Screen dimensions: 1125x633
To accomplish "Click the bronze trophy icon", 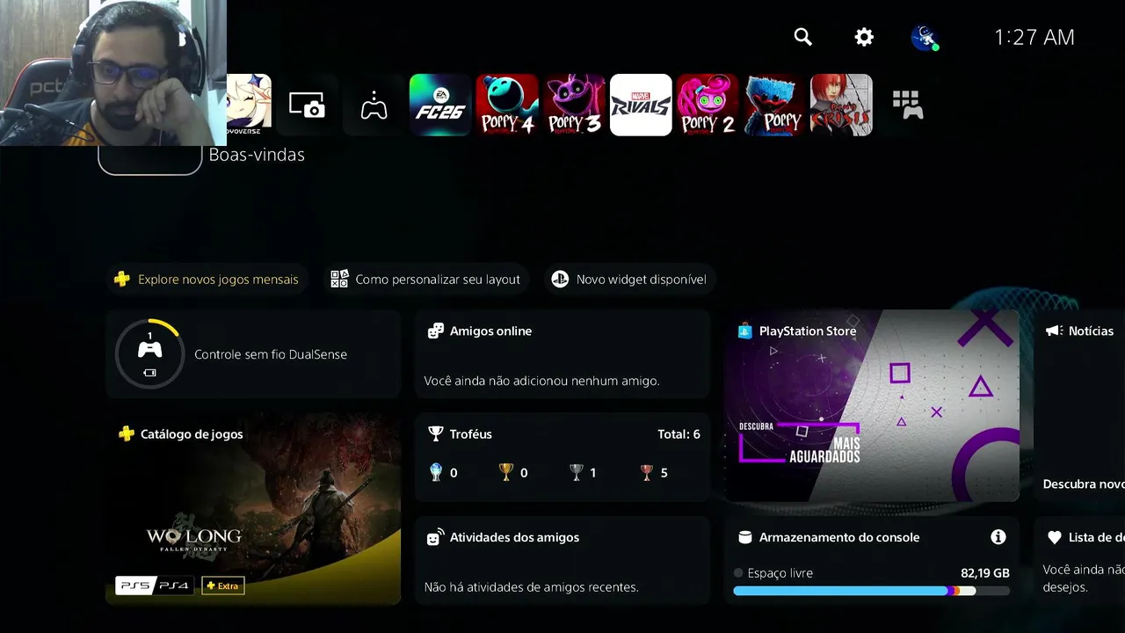I will [647, 472].
